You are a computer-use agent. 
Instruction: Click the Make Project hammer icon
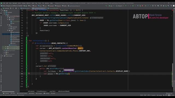[x=106, y=6]
